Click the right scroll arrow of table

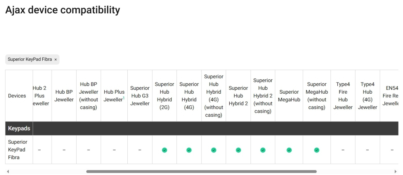point(395,171)
